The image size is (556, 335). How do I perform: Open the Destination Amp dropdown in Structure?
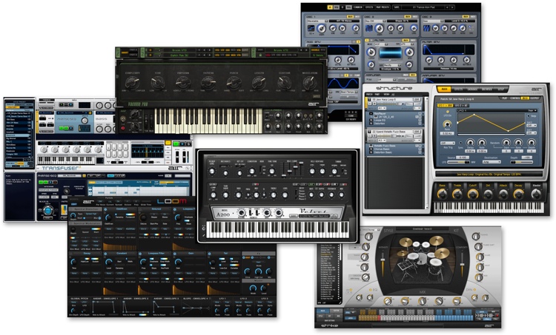[491, 162]
